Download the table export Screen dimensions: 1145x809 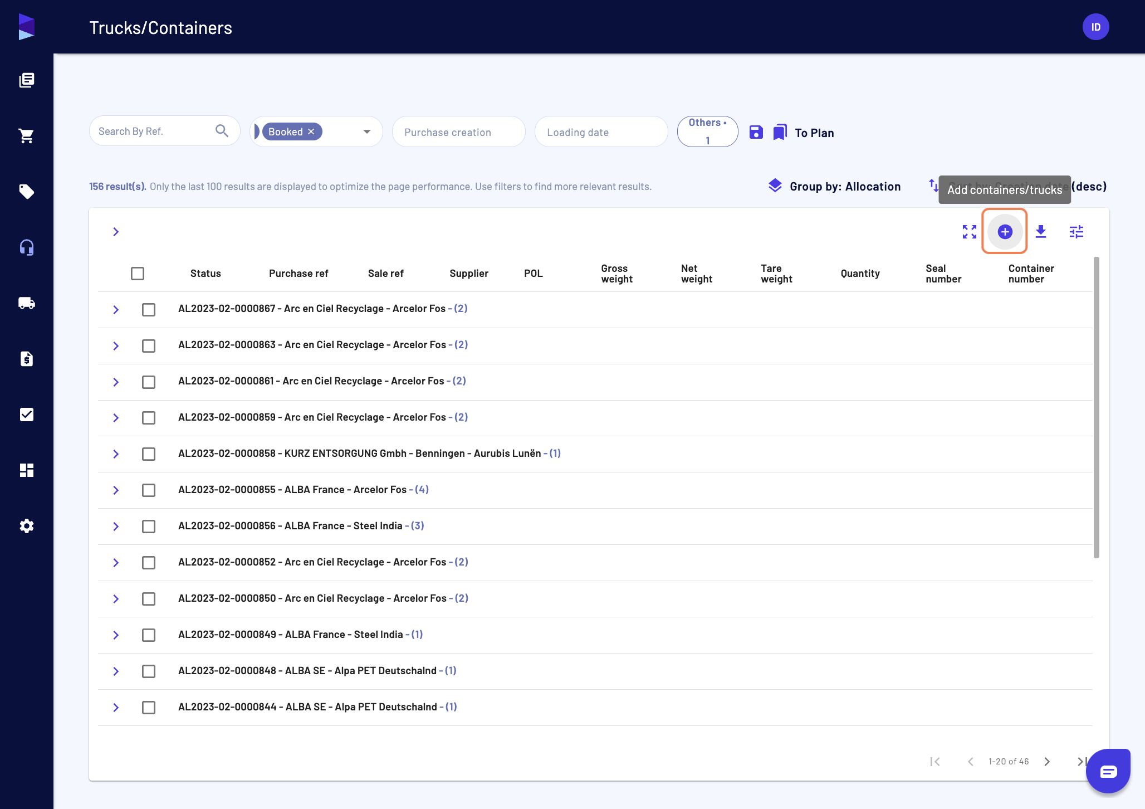pyautogui.click(x=1040, y=232)
